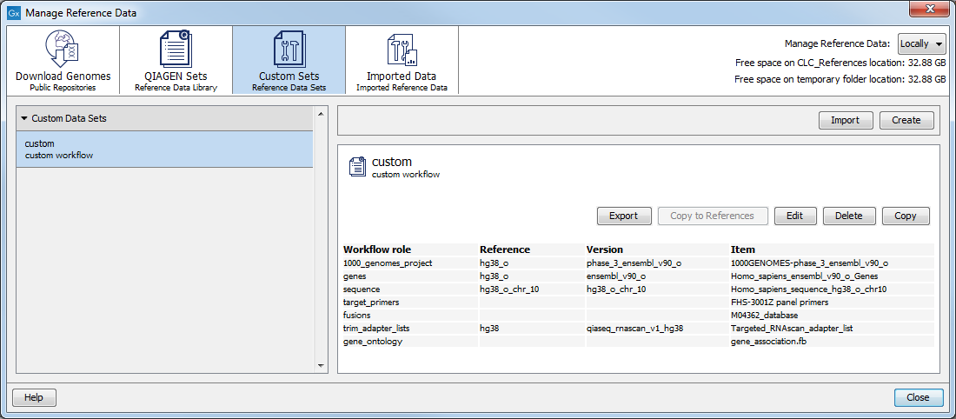Select the QIAGEN Sets library icon
Viewport: 956px width, 419px height.
click(176, 49)
